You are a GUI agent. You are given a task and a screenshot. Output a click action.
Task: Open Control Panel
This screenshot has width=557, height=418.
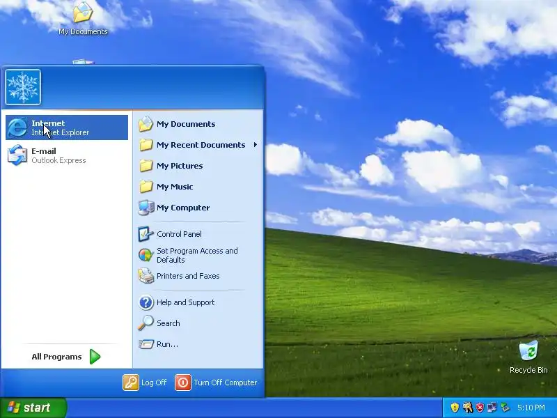pos(198,234)
